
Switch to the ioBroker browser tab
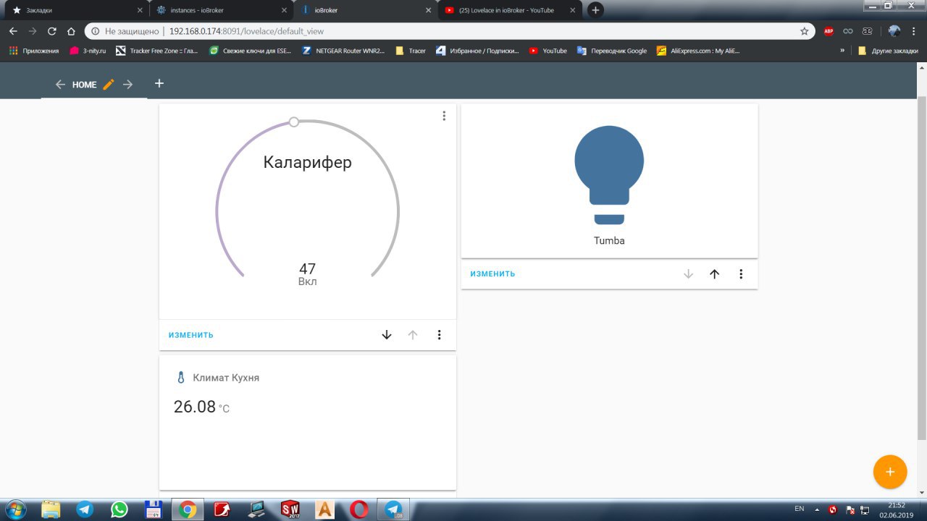[x=366, y=10]
